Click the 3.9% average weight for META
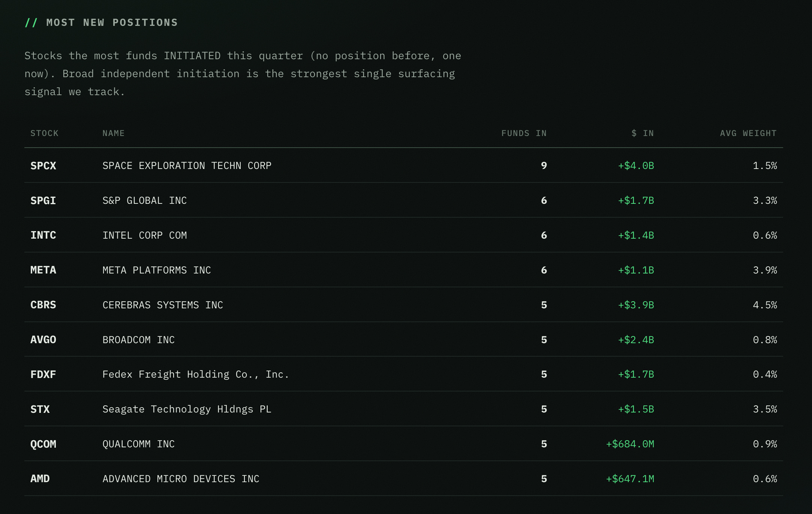The width and height of the screenshot is (812, 514). (765, 270)
